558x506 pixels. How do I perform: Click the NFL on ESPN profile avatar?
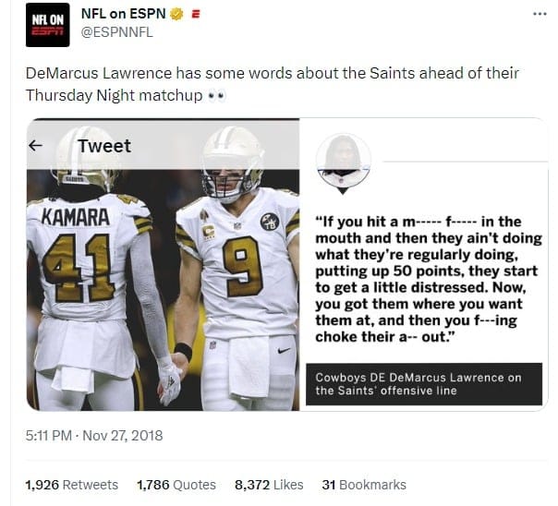click(x=48, y=25)
